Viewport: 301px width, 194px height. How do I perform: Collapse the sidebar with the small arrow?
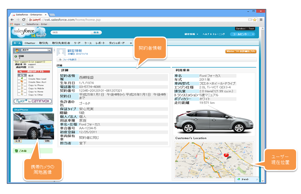pos(54,50)
